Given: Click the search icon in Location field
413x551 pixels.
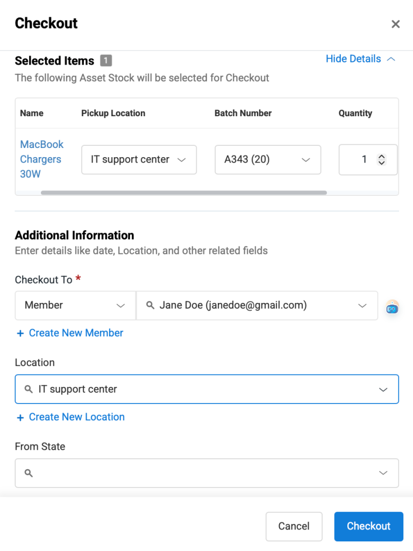Looking at the screenshot, I should click(x=29, y=389).
